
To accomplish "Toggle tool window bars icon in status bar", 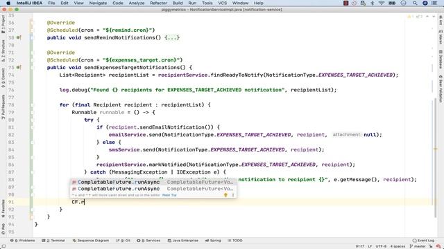I will (x=3, y=246).
